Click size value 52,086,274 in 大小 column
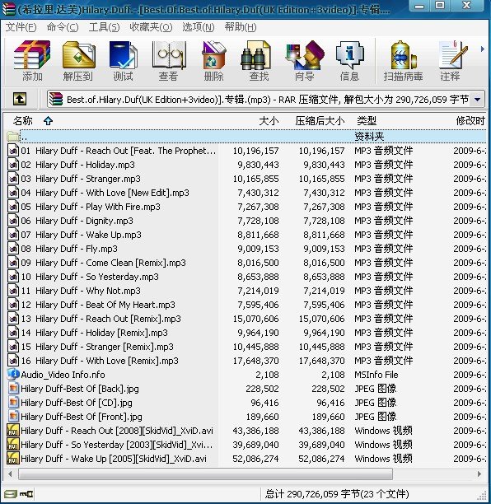Screen dimensions: 491x504 pyautogui.click(x=255, y=459)
